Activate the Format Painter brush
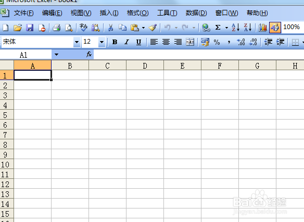This screenshot has width=304, height=222. pyautogui.click(x=153, y=28)
